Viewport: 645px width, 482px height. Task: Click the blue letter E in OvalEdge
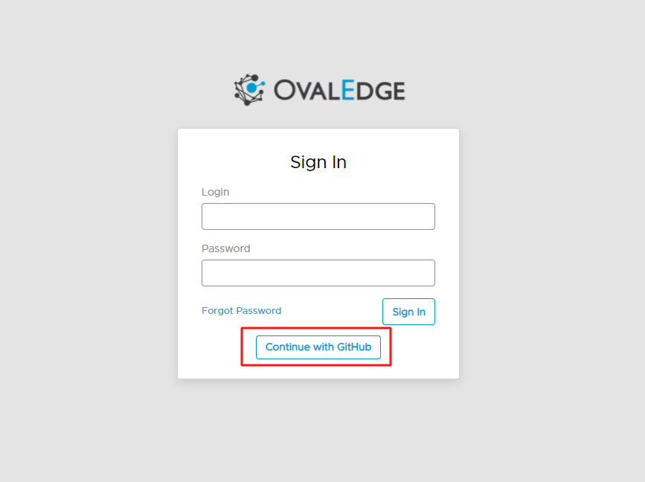tap(348, 90)
